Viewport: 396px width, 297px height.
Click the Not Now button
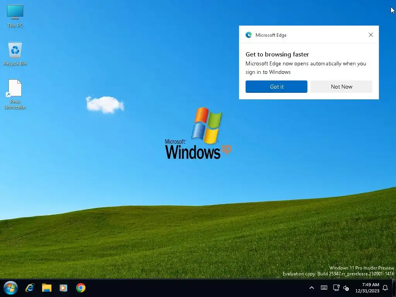coord(341,87)
